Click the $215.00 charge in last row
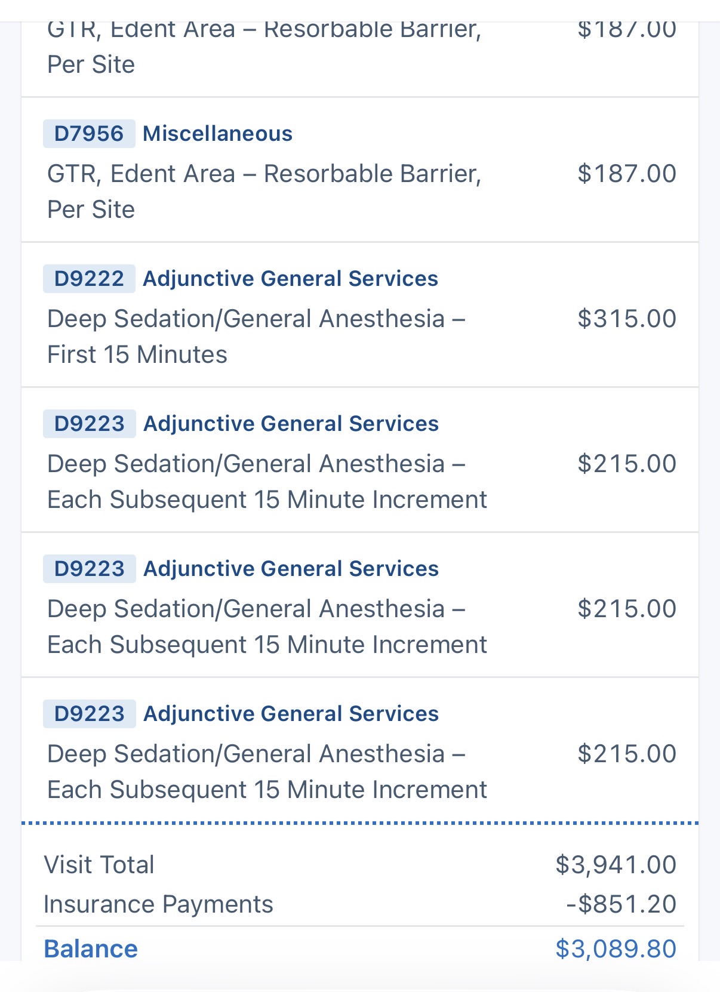The width and height of the screenshot is (720, 992). click(x=626, y=754)
